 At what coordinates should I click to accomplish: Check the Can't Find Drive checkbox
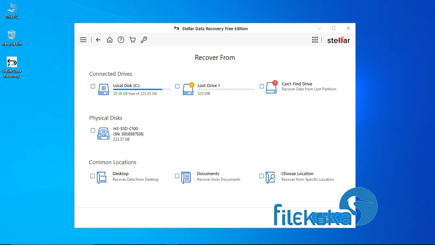tap(262, 86)
